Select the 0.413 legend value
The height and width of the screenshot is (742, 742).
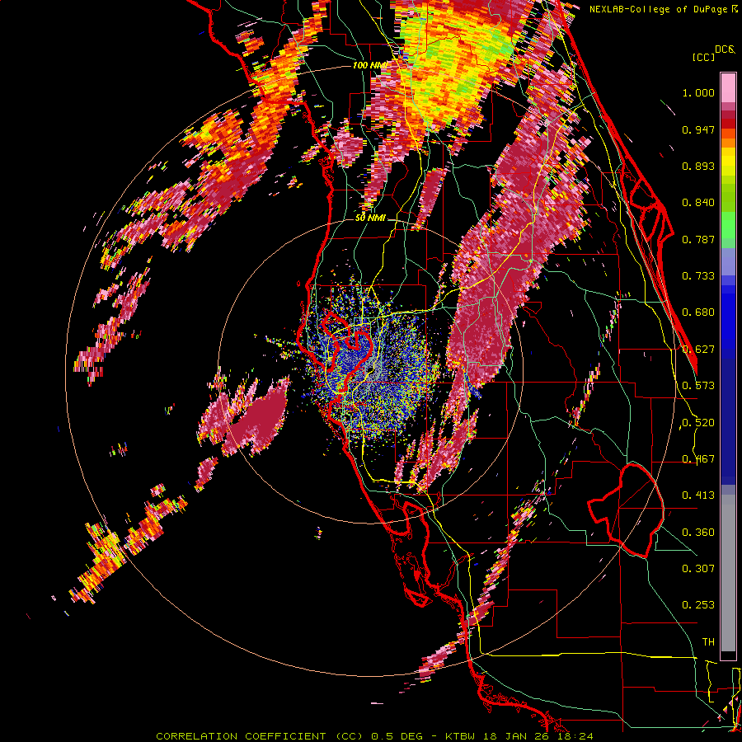(698, 495)
